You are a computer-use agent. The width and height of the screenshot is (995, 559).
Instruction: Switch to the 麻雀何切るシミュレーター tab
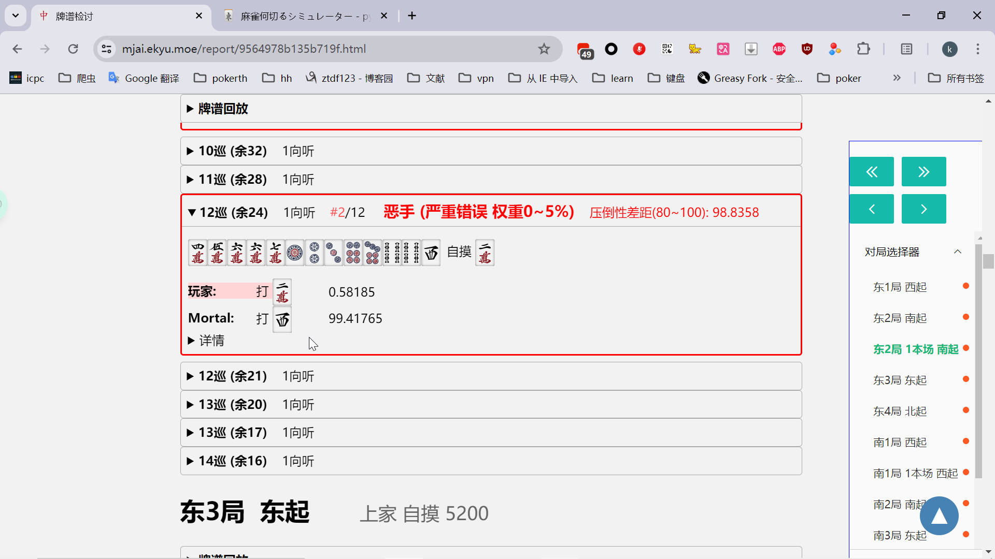click(x=306, y=16)
